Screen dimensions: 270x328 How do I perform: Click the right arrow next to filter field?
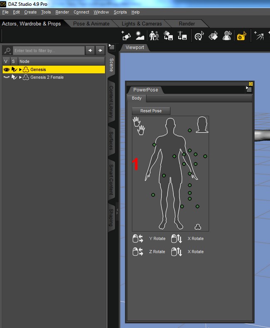[100, 50]
